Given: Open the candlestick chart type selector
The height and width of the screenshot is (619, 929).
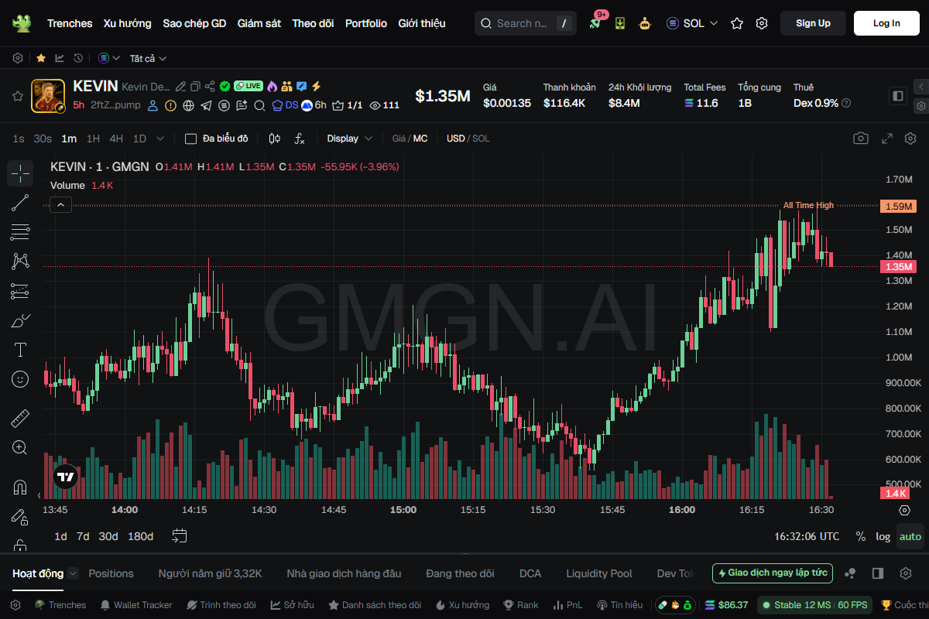Looking at the screenshot, I should pos(274,139).
